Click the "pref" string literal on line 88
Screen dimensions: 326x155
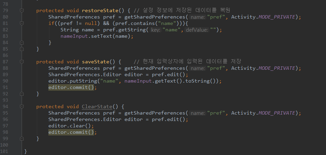(x=216, y=68)
